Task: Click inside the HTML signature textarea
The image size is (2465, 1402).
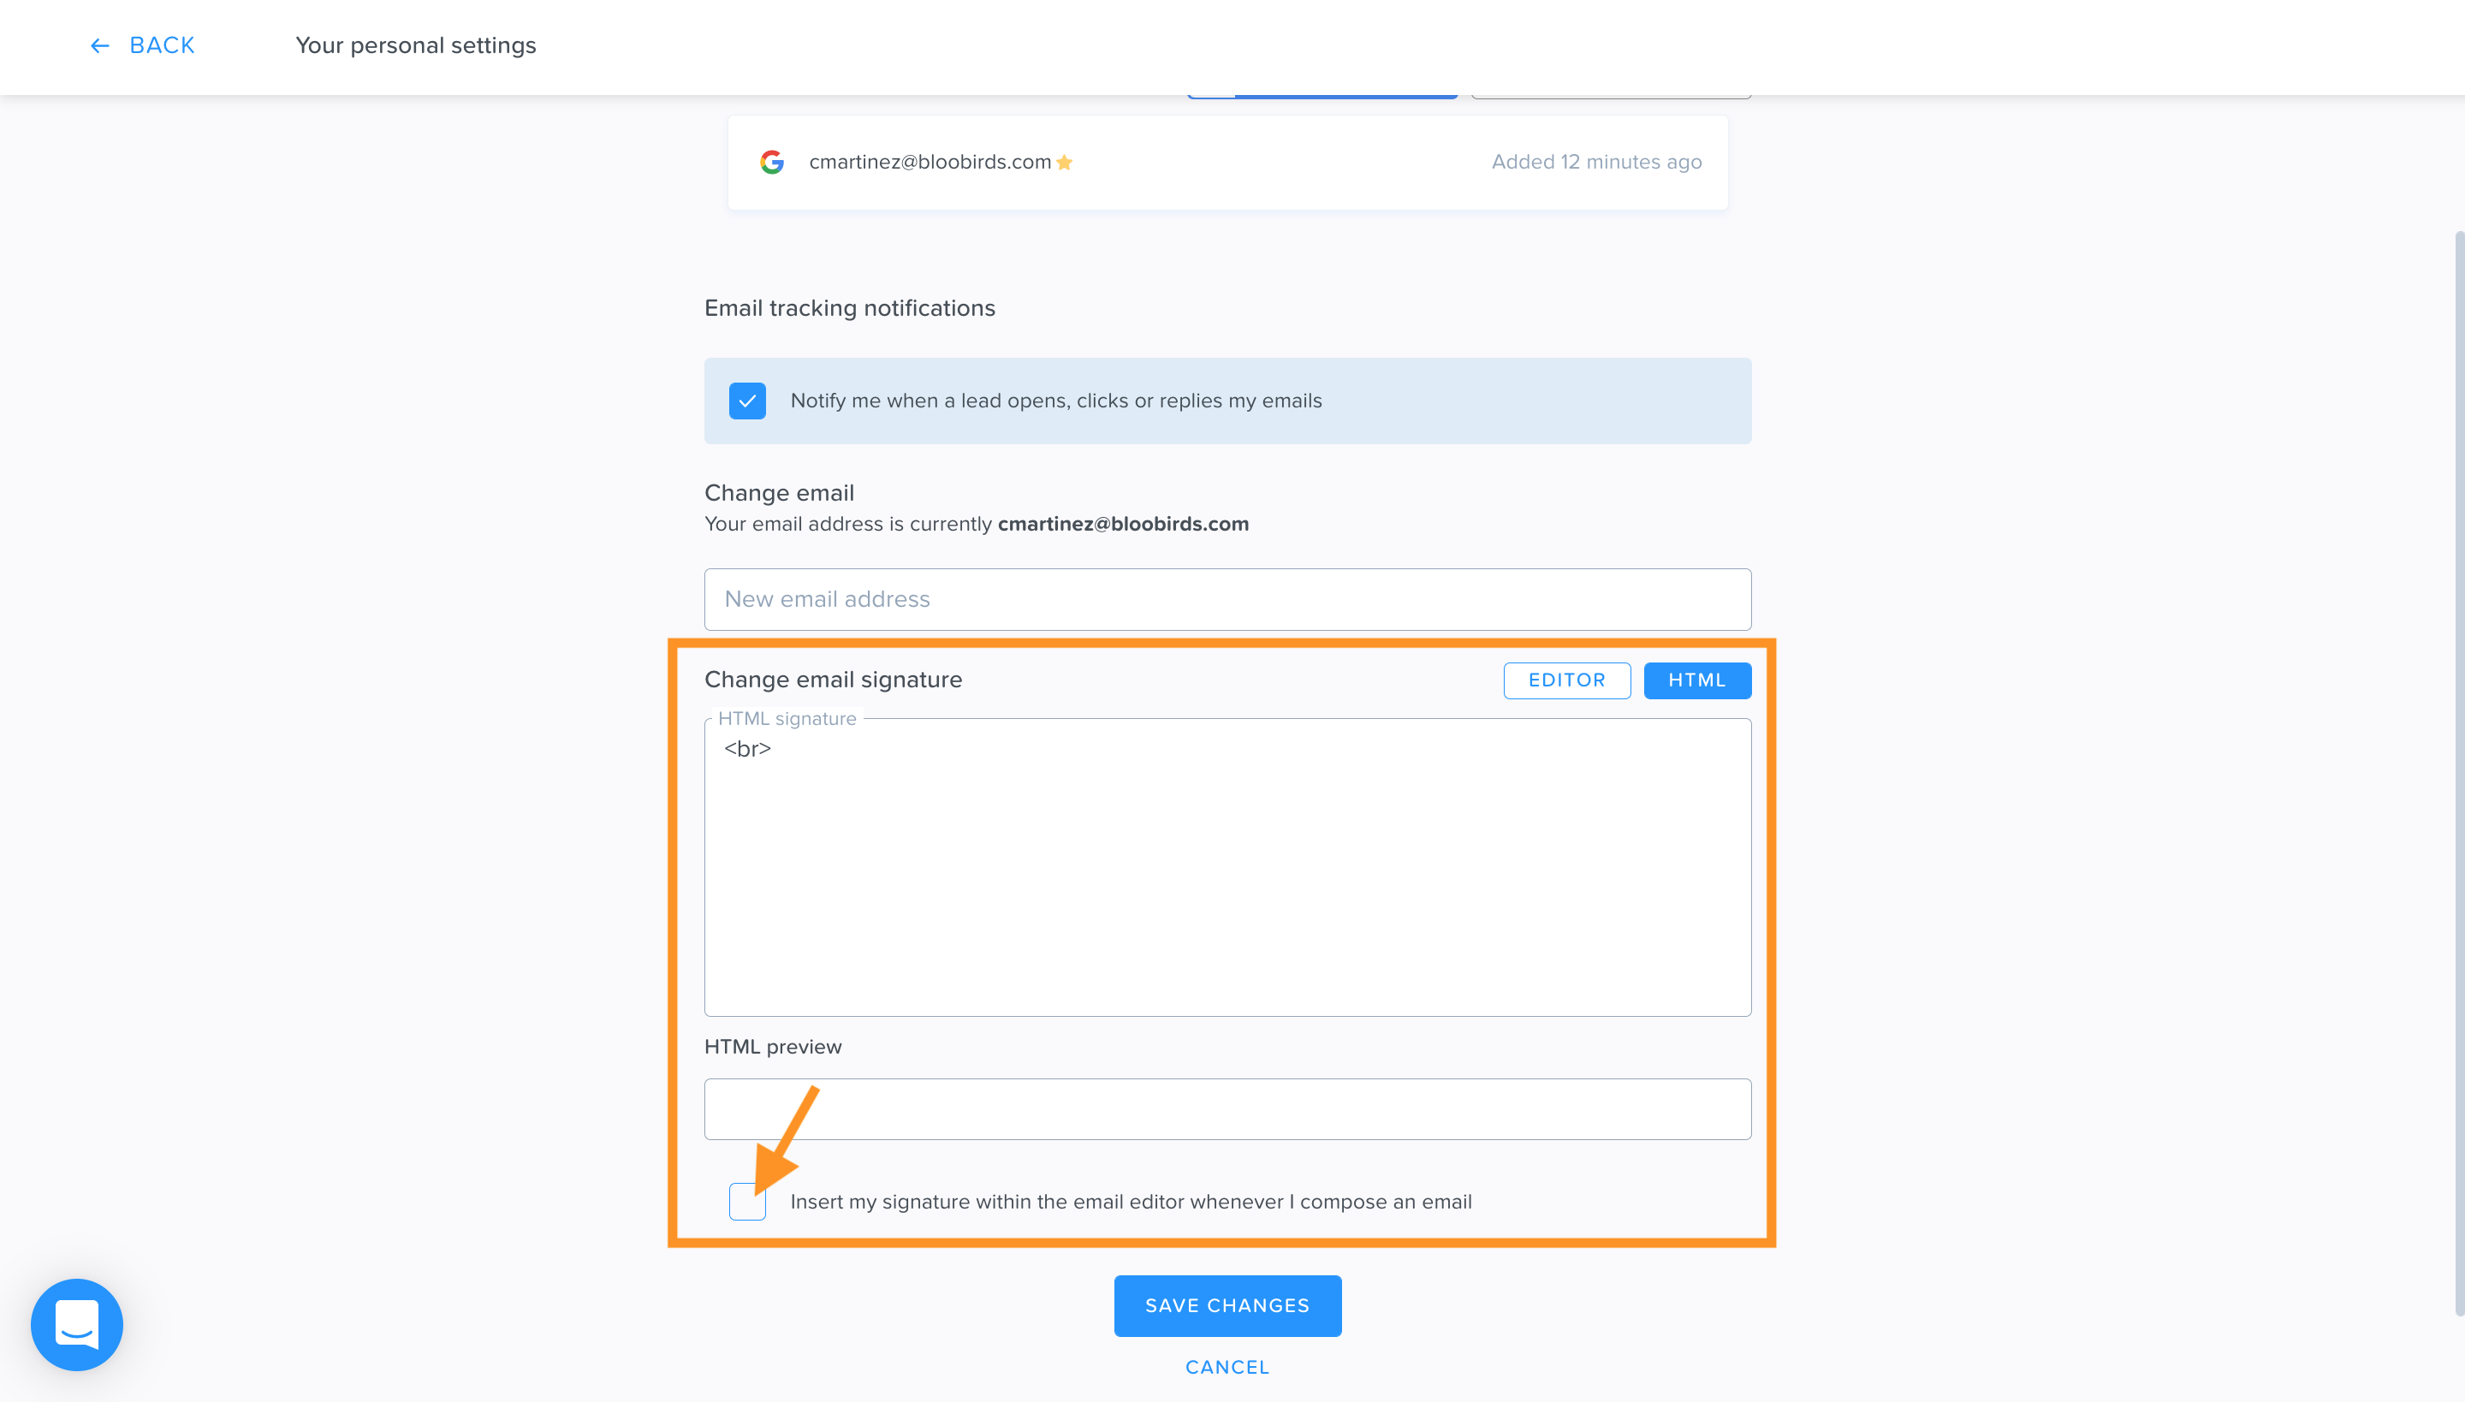Action: point(1227,866)
